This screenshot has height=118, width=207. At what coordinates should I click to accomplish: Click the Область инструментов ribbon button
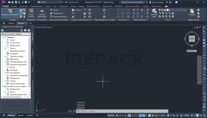(10, 13)
